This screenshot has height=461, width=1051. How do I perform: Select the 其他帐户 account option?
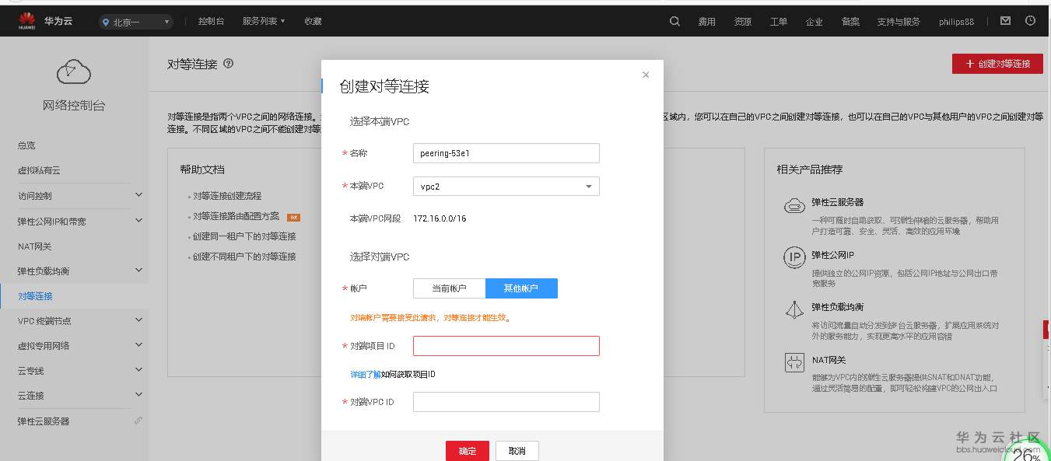tap(522, 288)
